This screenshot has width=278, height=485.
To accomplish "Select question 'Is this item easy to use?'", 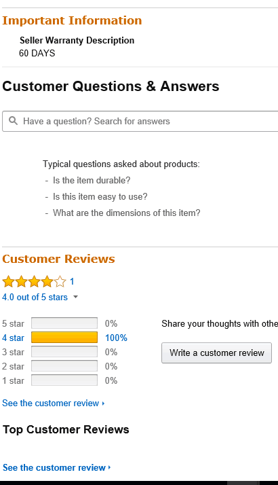I will [x=100, y=197].
